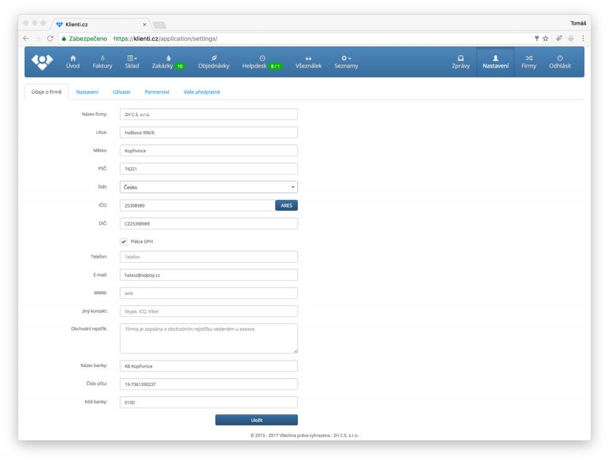Open Zakázky with badge 10
The height and width of the screenshot is (462, 609).
tap(168, 62)
